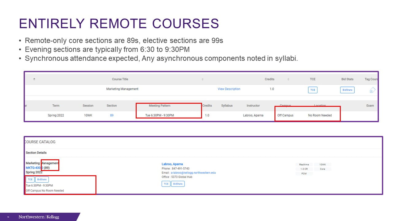Click TCE button below Spring 2022

click(x=30, y=180)
